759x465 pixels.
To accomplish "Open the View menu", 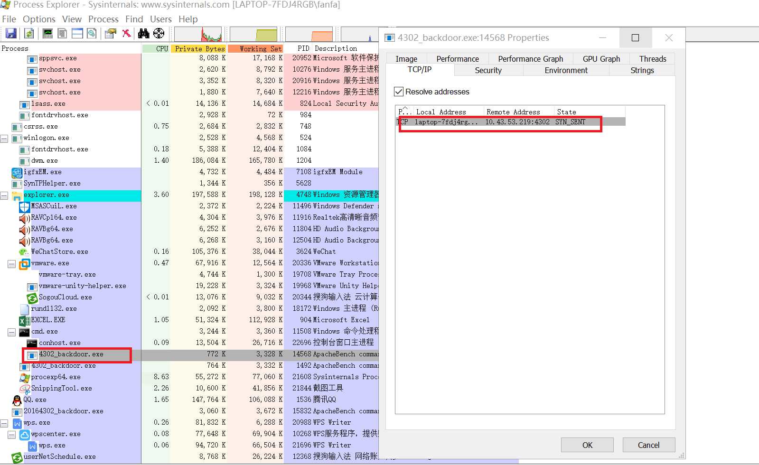I will click(72, 19).
